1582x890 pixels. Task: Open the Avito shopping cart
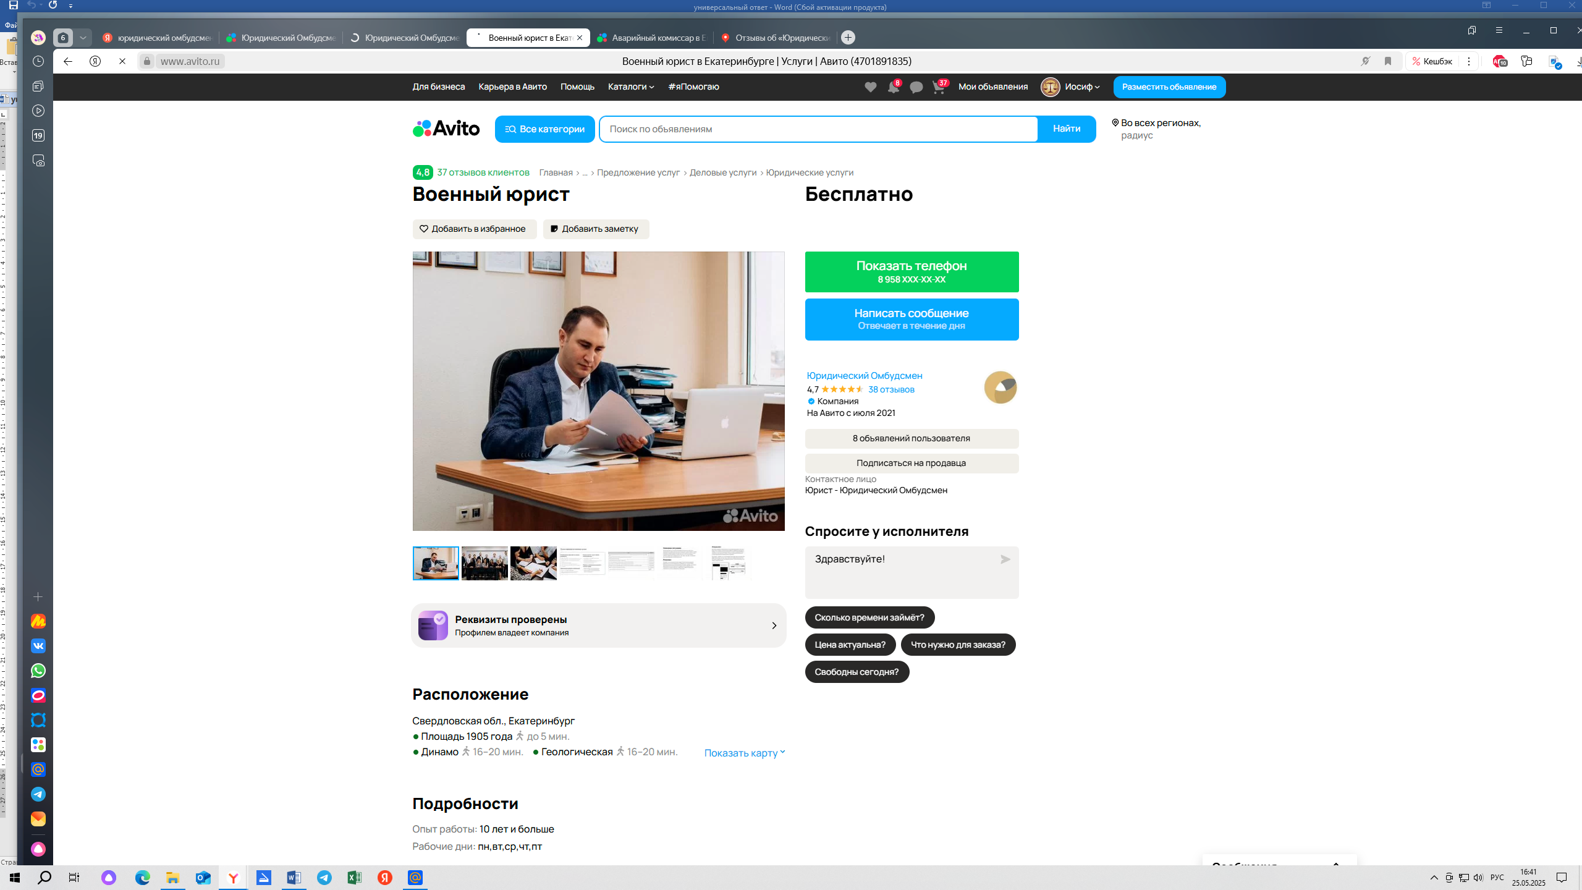(939, 87)
